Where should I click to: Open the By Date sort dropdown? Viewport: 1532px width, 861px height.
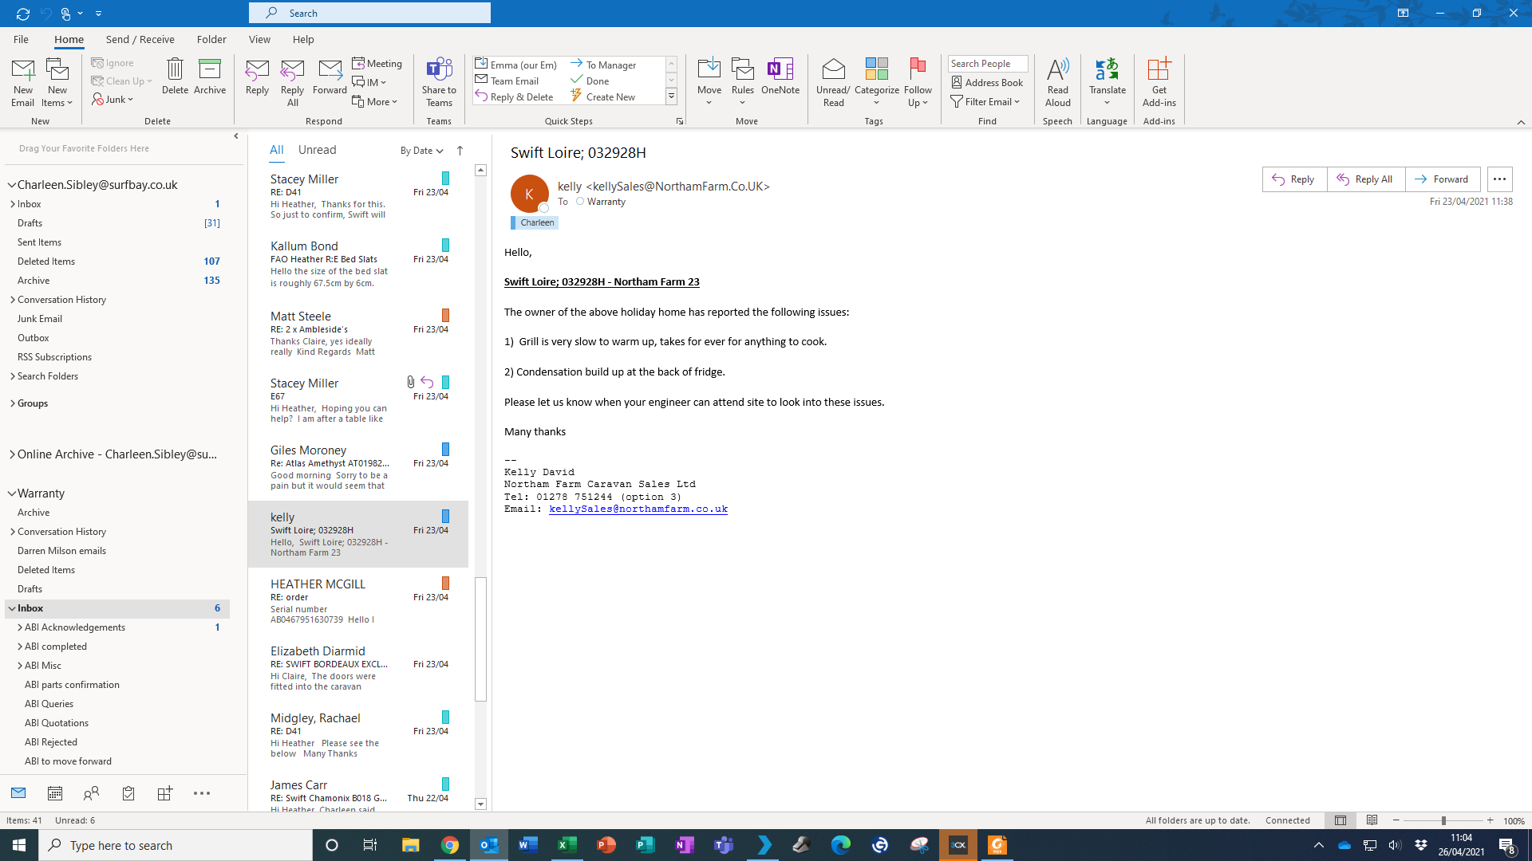421,151
